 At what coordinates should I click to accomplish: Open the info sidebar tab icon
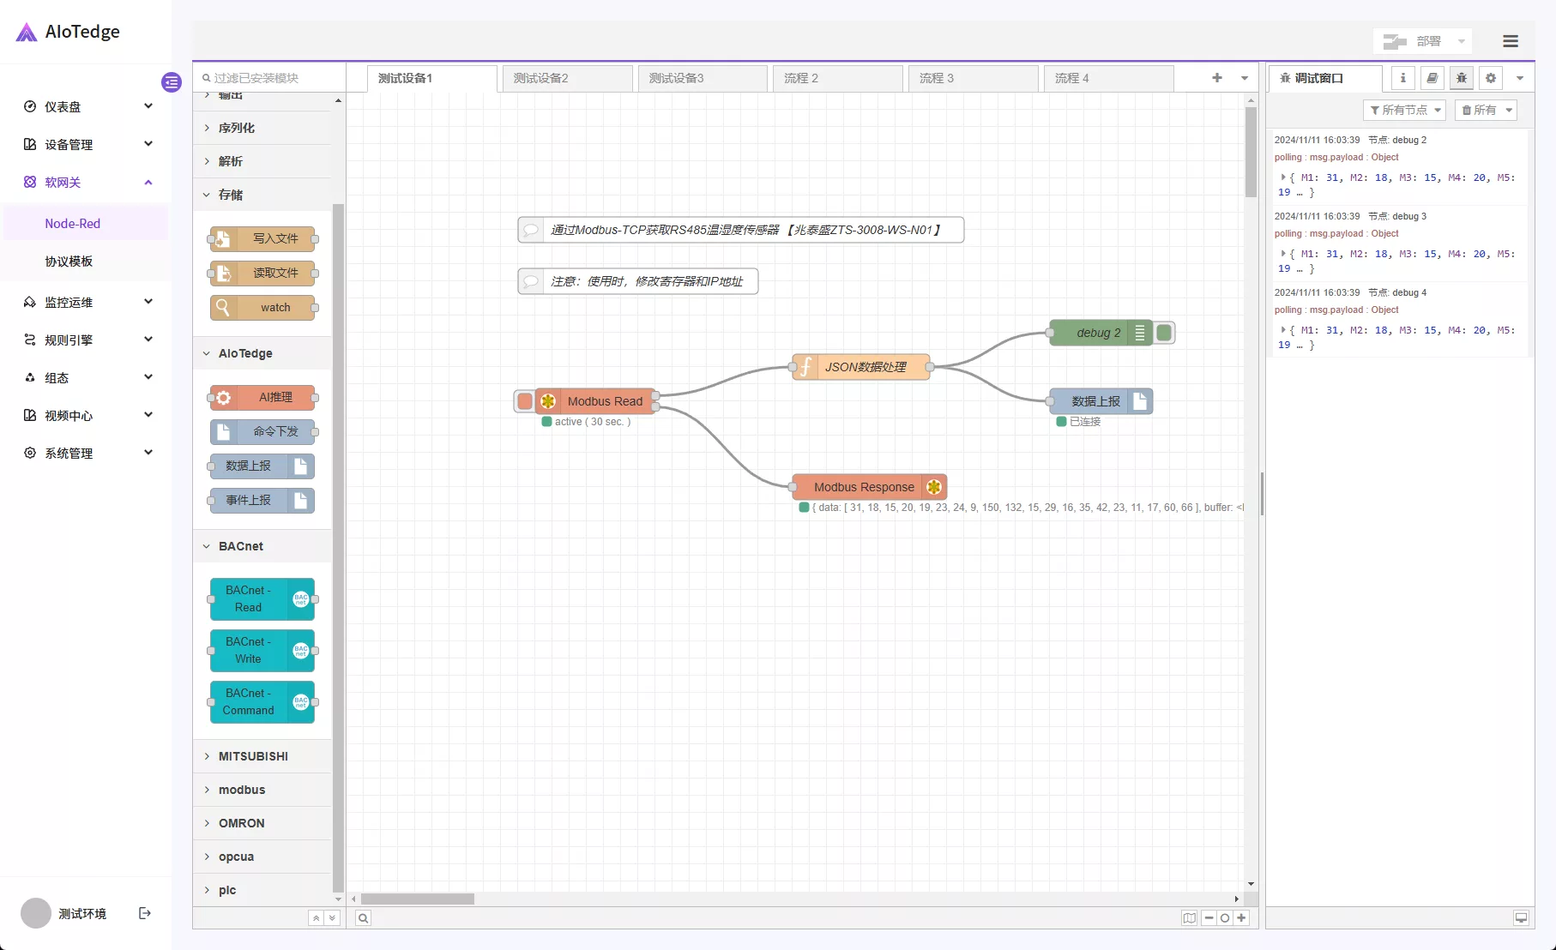1403,78
